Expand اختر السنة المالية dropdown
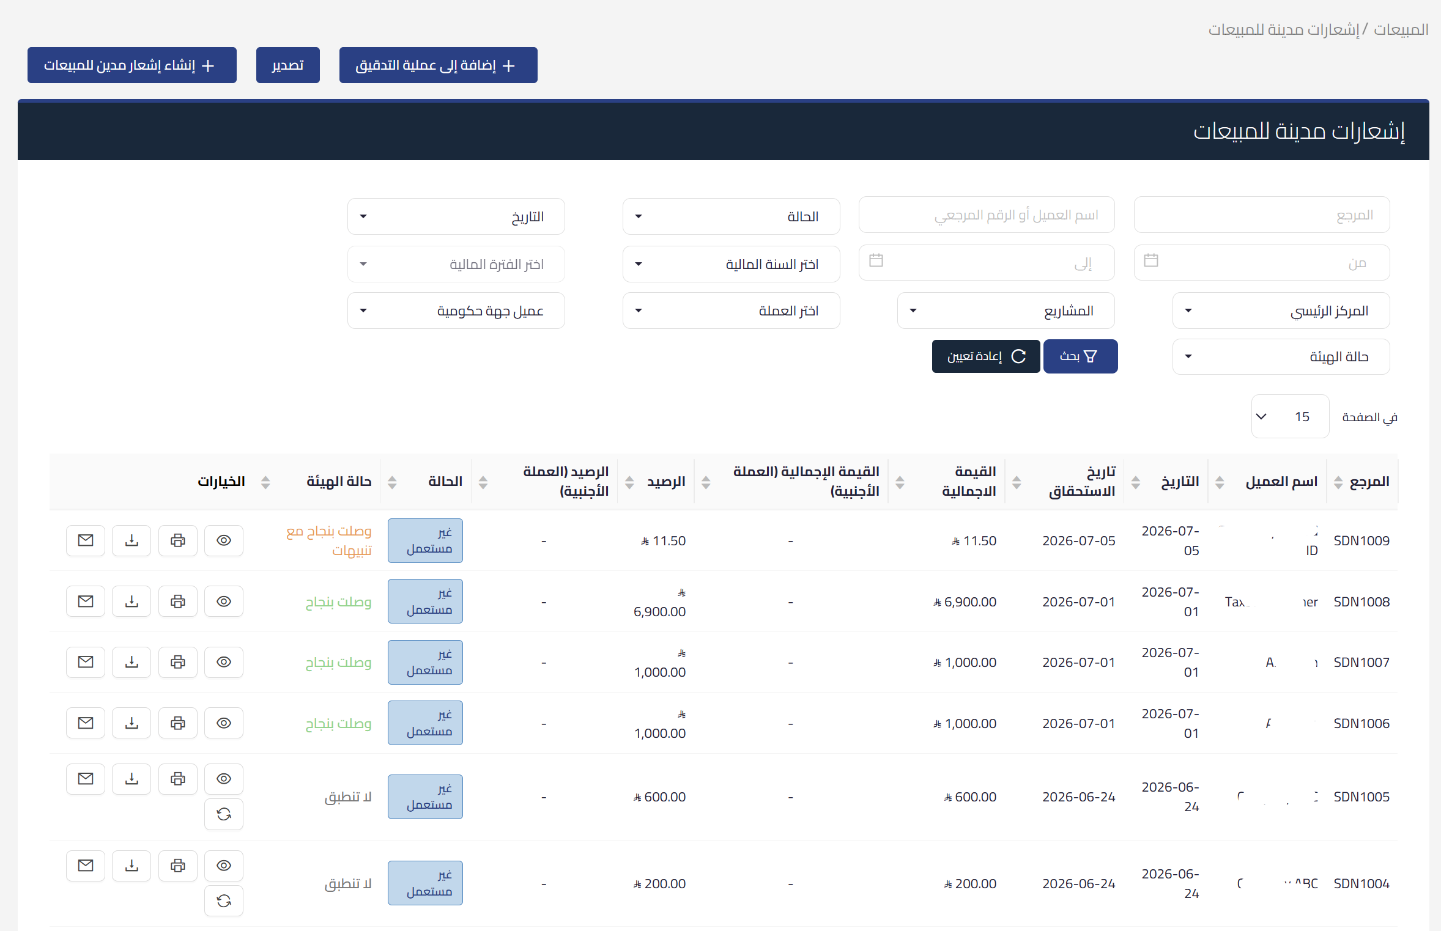 pos(731,264)
